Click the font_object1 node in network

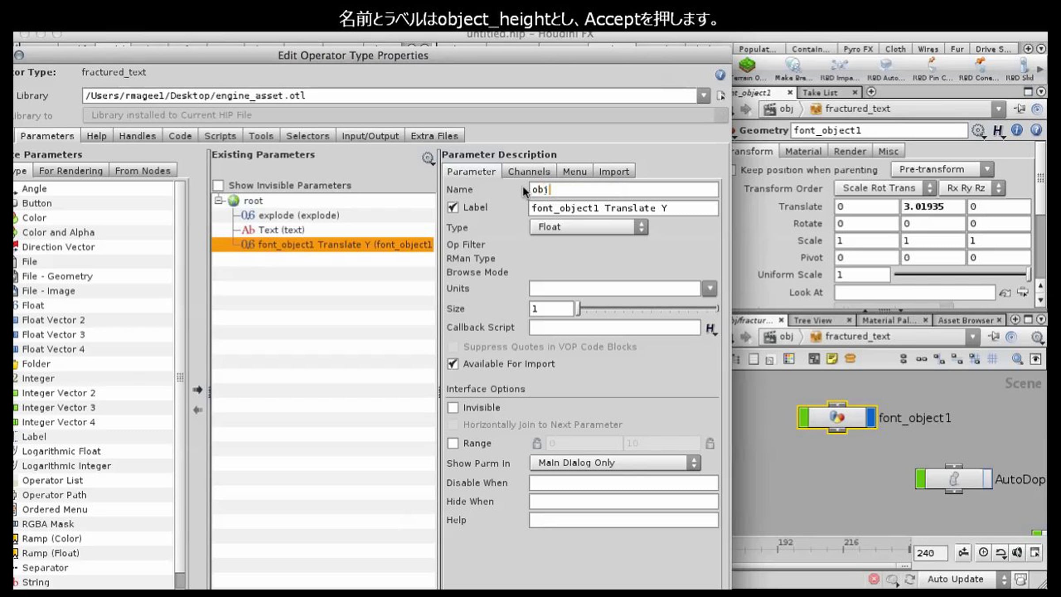837,417
